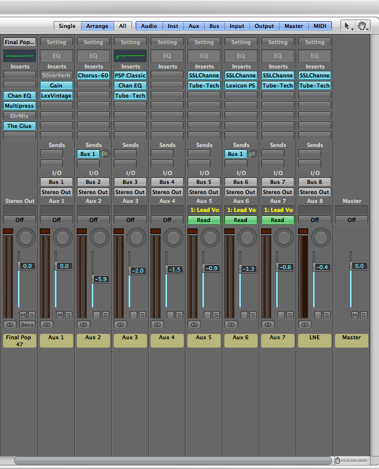Toggle the Audio channel filter
The width and height of the screenshot is (379, 469).
tap(149, 26)
